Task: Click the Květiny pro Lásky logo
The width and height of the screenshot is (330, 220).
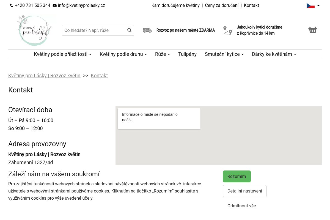Action: point(34,30)
